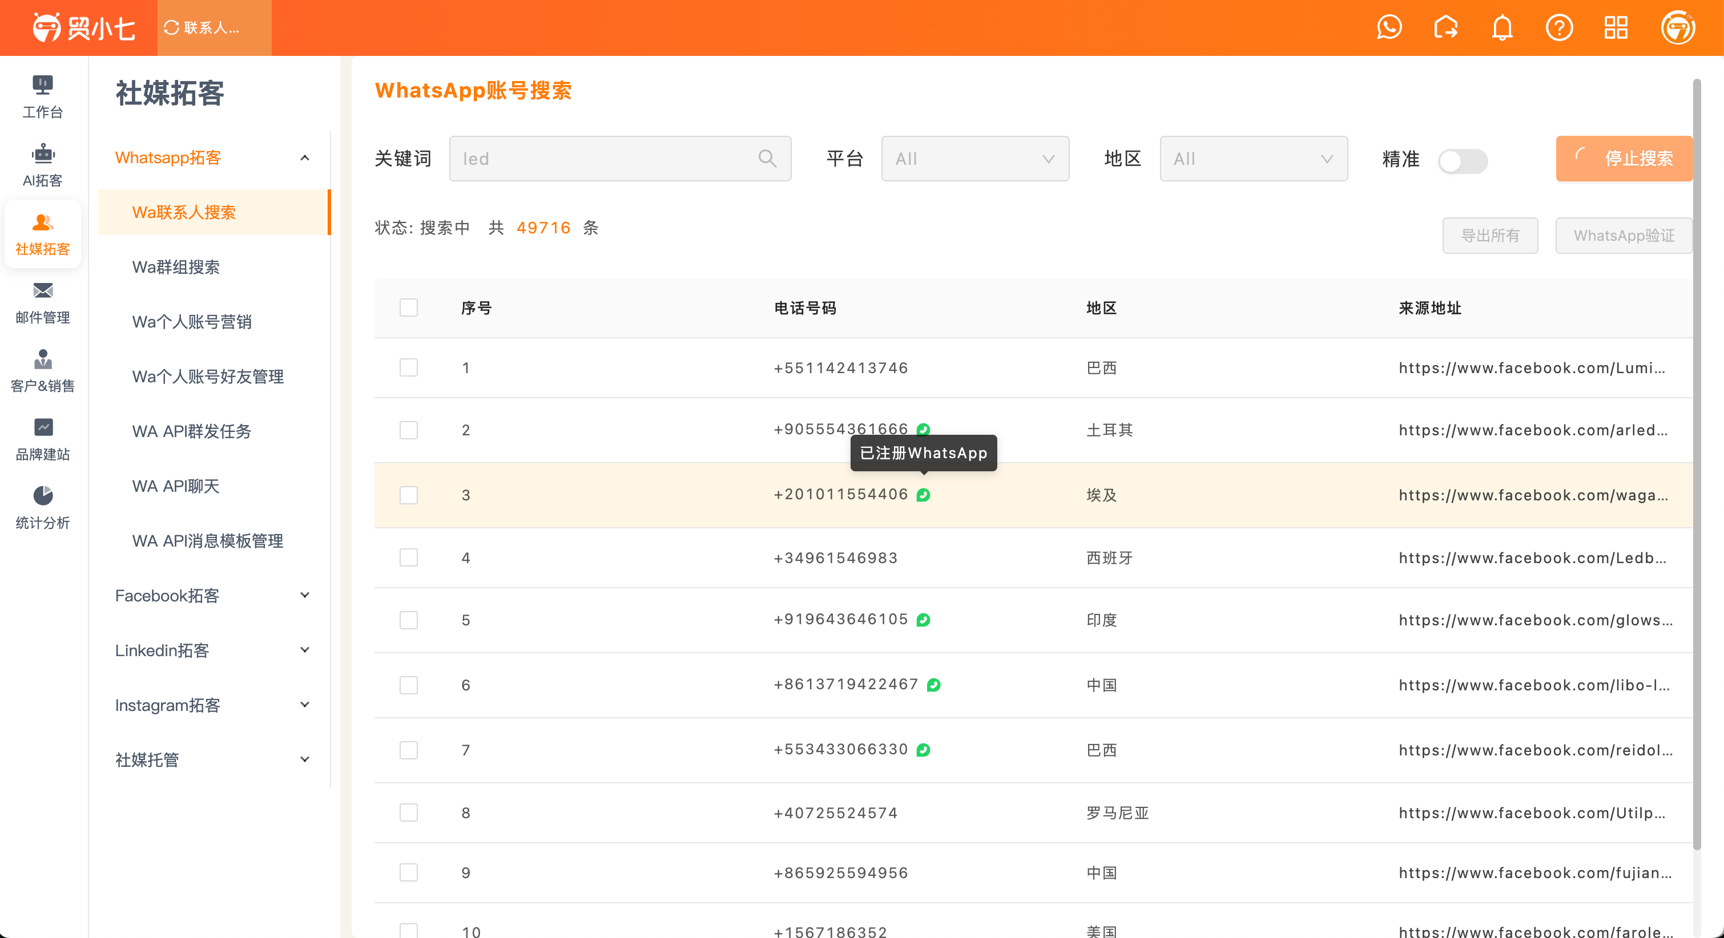
Task: Click WhatsApp badge next to +8613719422467
Action: pos(933,685)
